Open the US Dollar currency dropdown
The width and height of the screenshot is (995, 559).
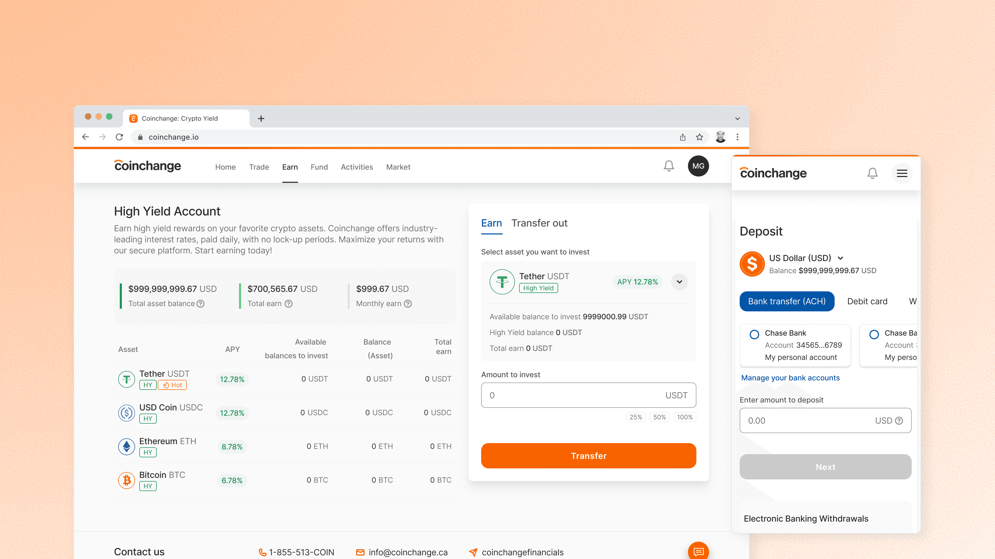(x=840, y=258)
